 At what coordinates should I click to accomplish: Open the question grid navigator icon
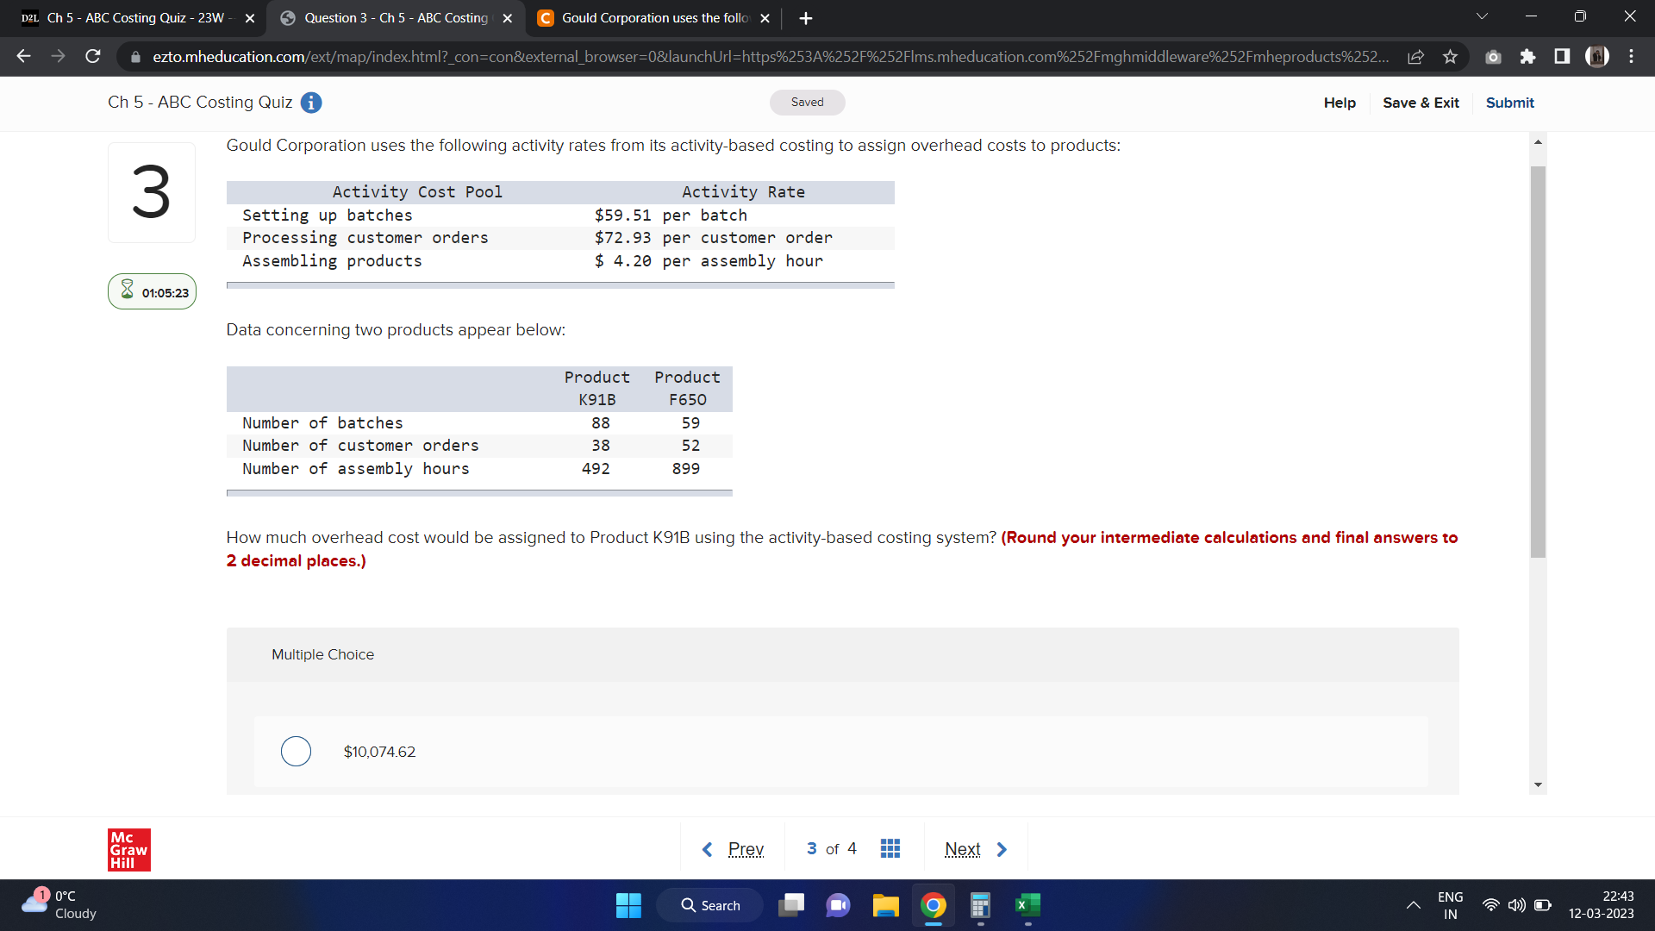click(890, 849)
